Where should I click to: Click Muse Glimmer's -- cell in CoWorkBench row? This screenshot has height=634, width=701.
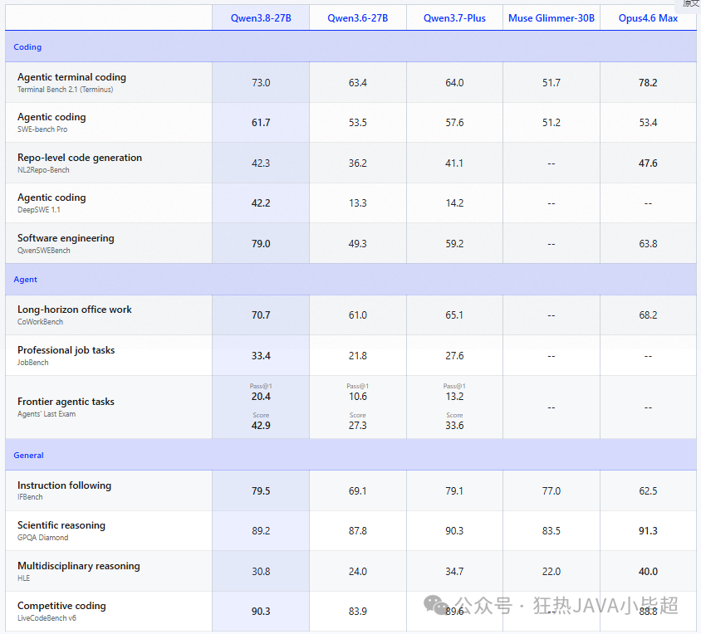(x=551, y=315)
